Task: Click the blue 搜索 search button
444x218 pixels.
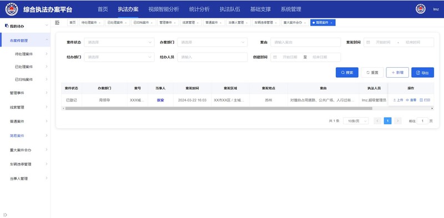Action: point(347,73)
